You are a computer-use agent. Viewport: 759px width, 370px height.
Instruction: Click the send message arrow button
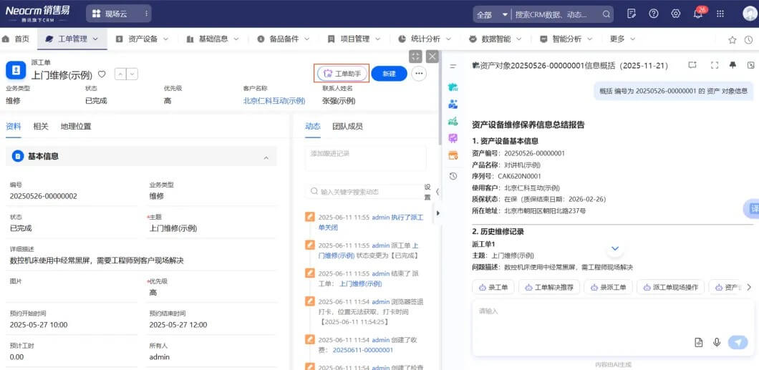click(x=737, y=343)
